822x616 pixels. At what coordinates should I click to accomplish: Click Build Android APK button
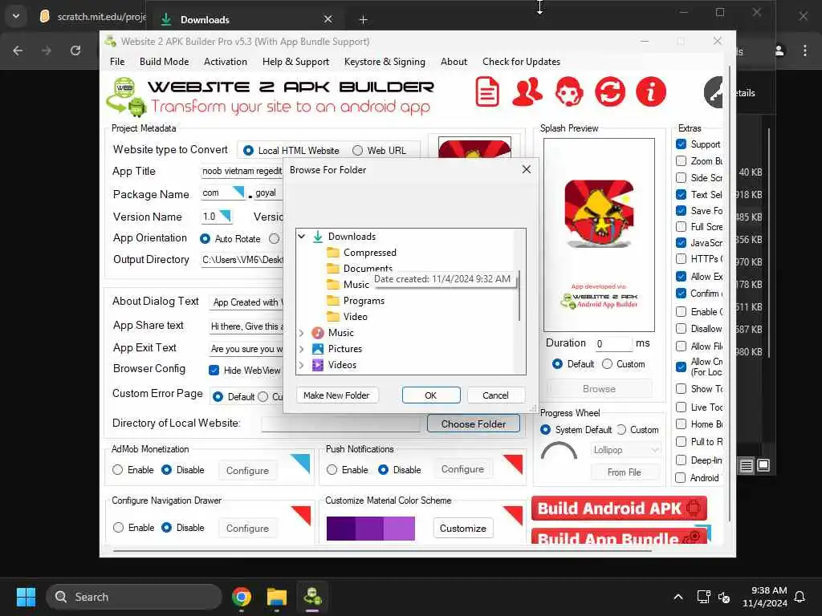pyautogui.click(x=619, y=508)
